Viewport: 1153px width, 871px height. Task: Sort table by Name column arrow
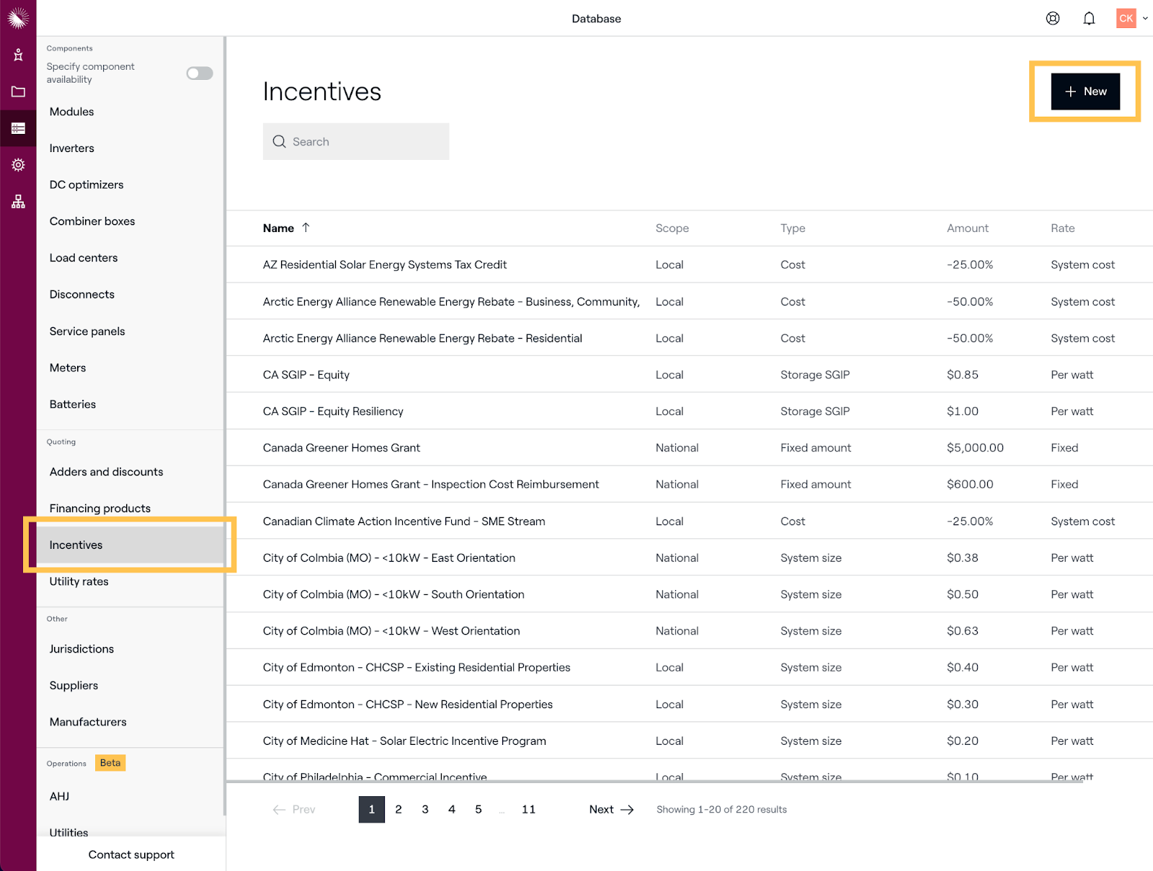coord(306,228)
